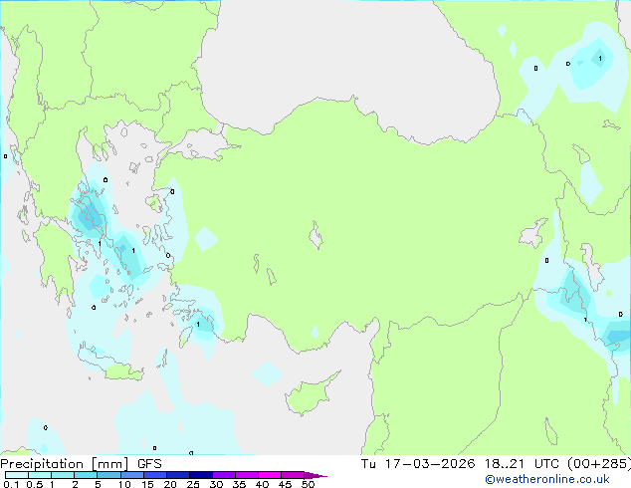
Task: Click the legend swatch between 15 and 20
Action: click(x=154, y=475)
